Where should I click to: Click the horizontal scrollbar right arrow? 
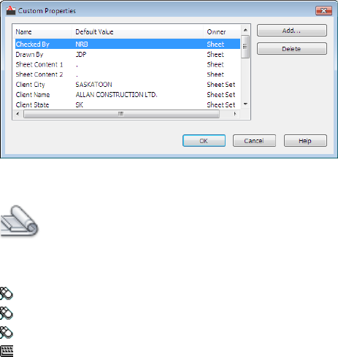(x=235, y=114)
